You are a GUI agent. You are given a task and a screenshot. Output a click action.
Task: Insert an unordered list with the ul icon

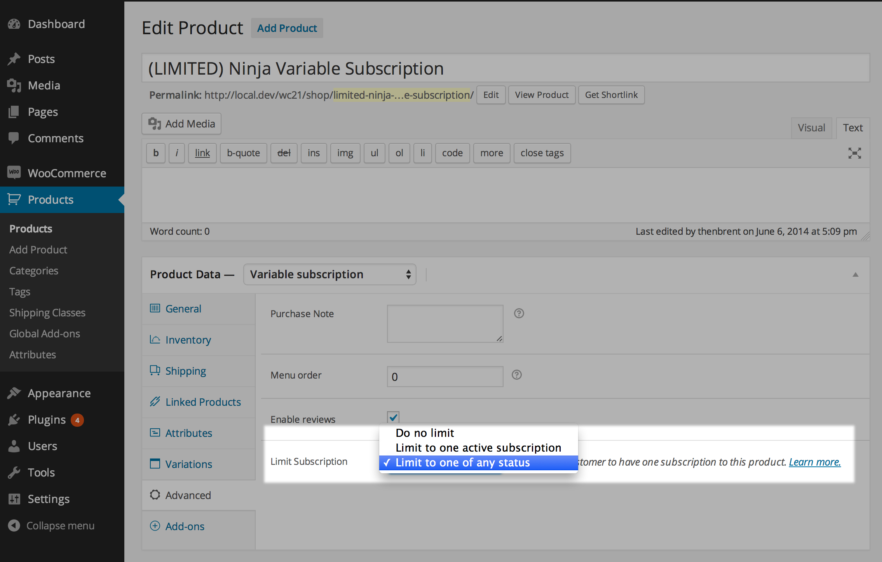pyautogui.click(x=374, y=153)
